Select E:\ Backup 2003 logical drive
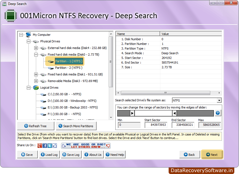 73,108
